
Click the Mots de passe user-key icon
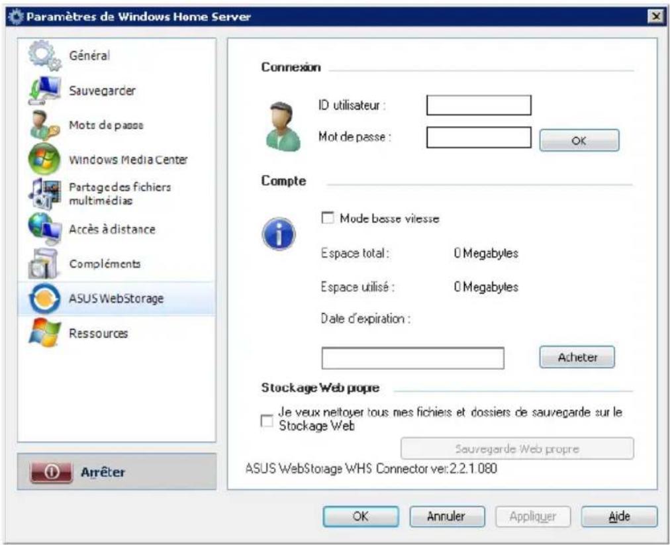(44, 125)
